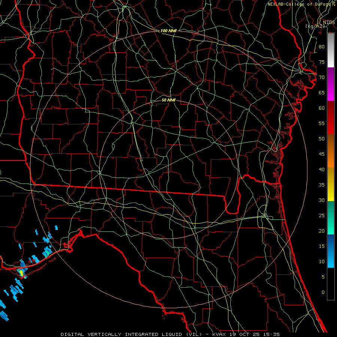Click the 0 value on the color scale
337x337 pixels.
[x=323, y=292]
